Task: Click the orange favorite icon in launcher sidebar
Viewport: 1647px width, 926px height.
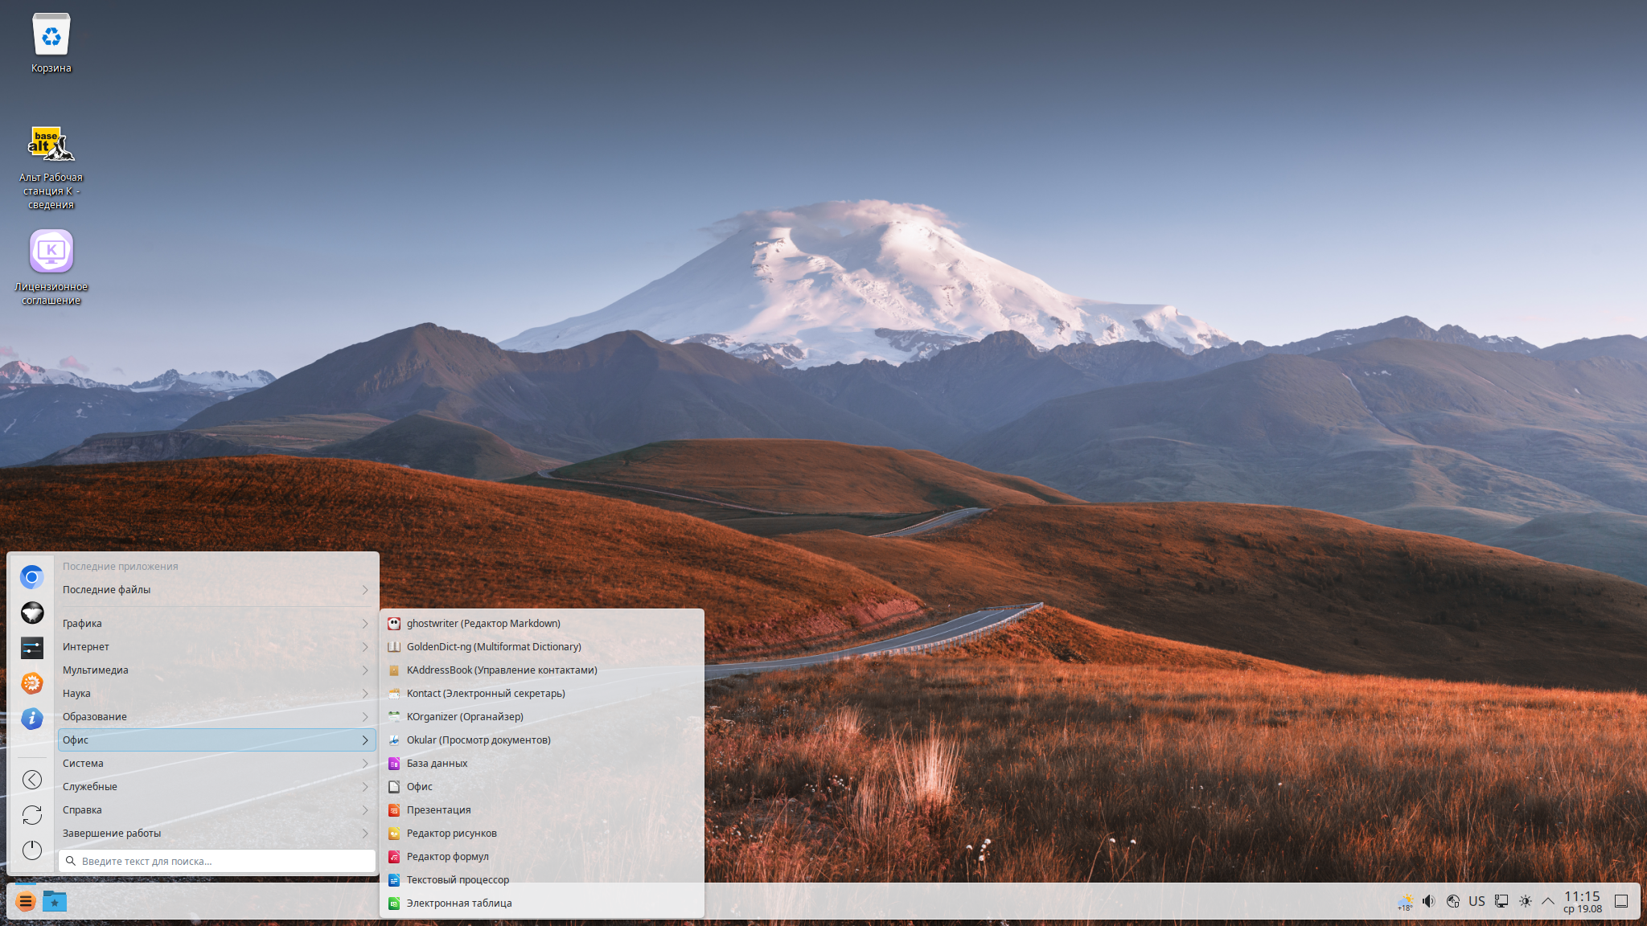Action: (32, 683)
